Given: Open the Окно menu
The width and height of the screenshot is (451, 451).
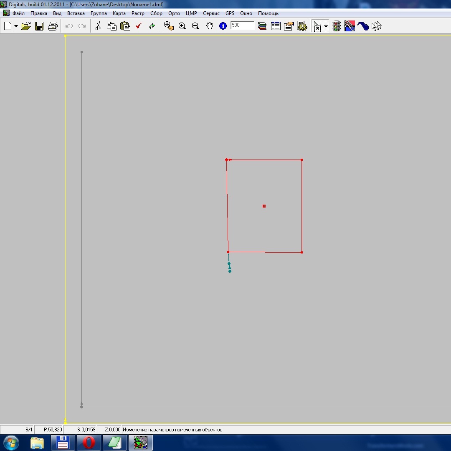Looking at the screenshot, I should tap(246, 13).
